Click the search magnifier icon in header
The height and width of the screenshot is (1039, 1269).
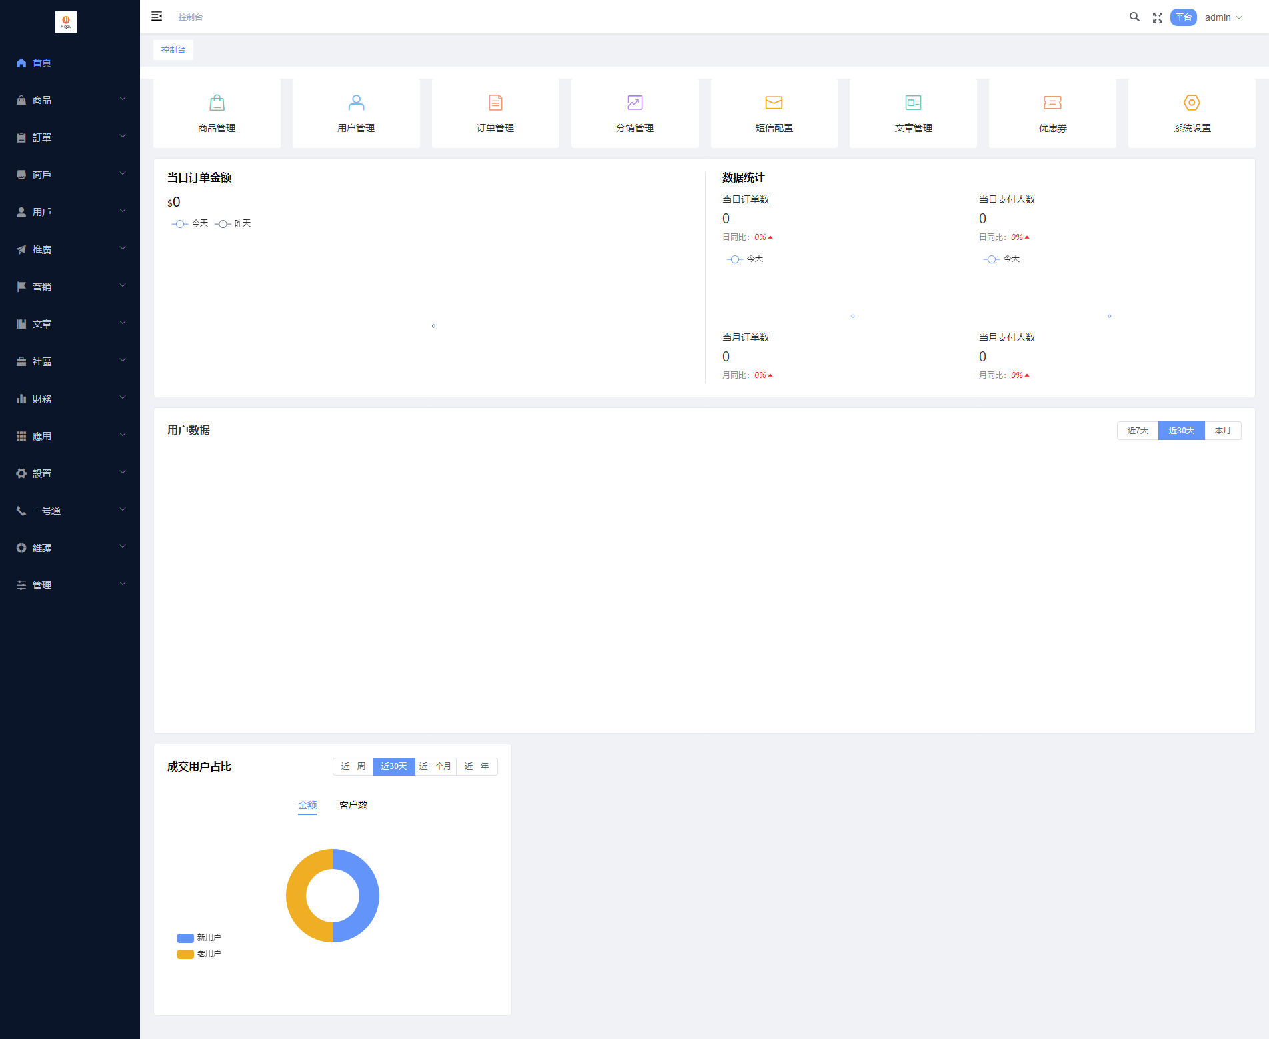pyautogui.click(x=1134, y=17)
